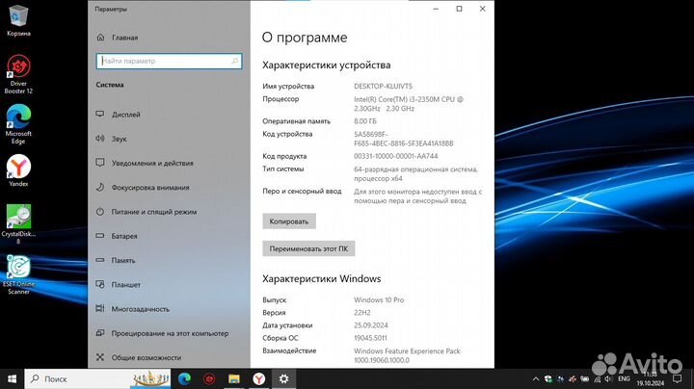The image size is (694, 389).
Task: Go to Главная in Settings sidebar
Action: coord(118,38)
